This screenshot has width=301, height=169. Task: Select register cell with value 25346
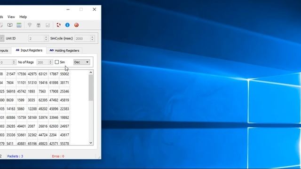pos(64,92)
